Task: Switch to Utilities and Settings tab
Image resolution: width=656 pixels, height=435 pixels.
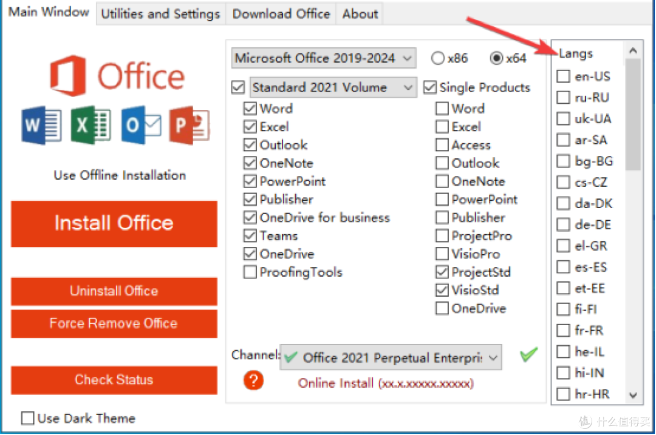Action: [160, 14]
